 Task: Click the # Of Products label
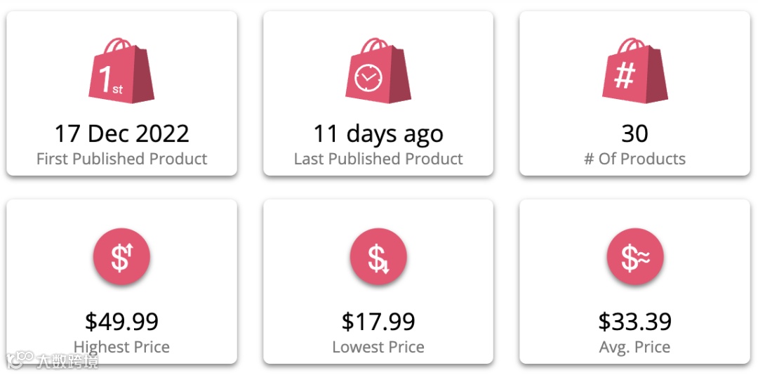pyautogui.click(x=634, y=159)
